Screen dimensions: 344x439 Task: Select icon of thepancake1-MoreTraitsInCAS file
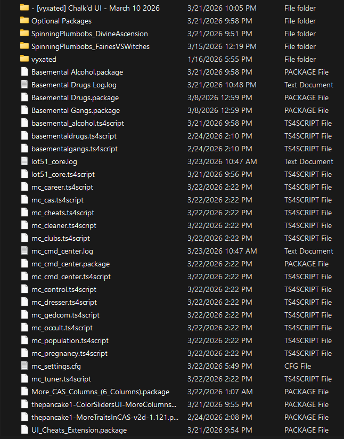pyautogui.click(x=24, y=417)
